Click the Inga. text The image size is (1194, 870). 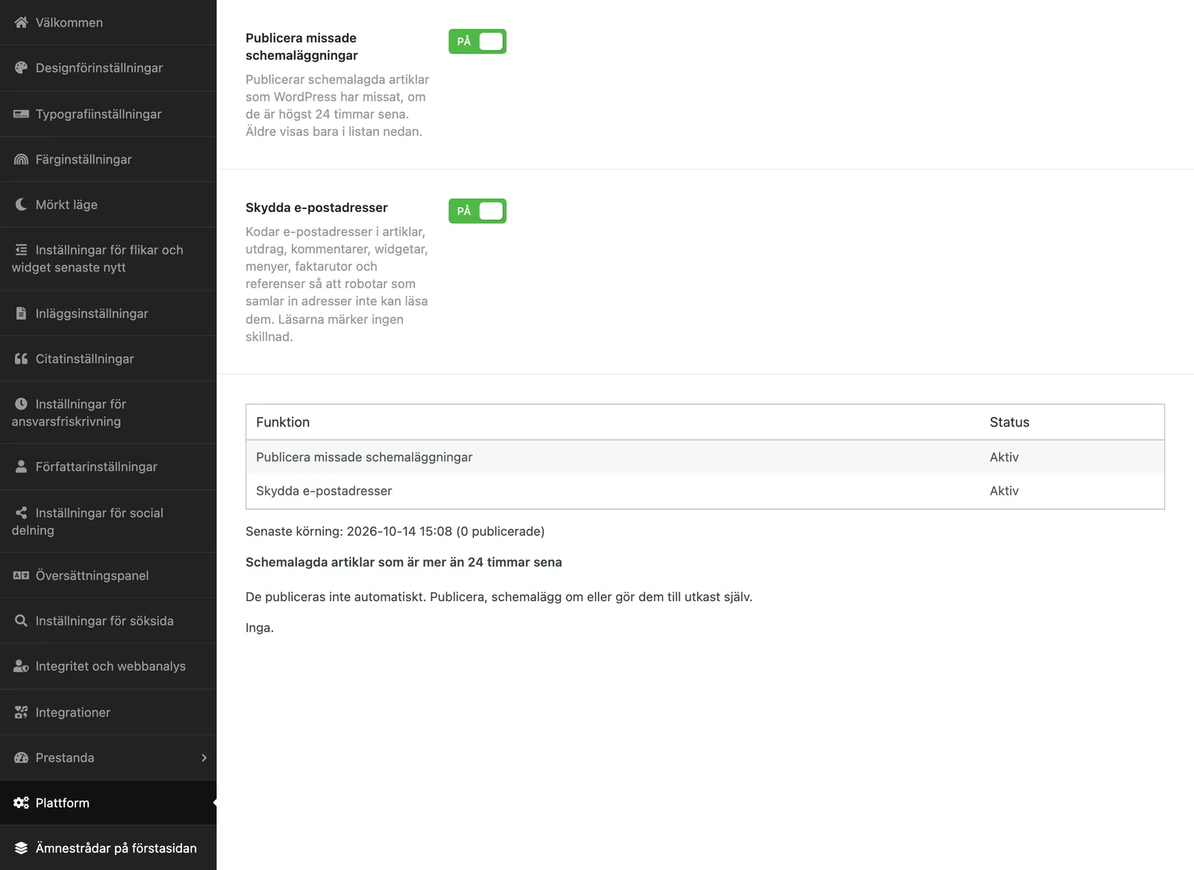[x=260, y=628]
